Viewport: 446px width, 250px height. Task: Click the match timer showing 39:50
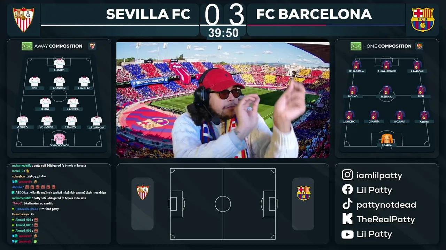(223, 33)
